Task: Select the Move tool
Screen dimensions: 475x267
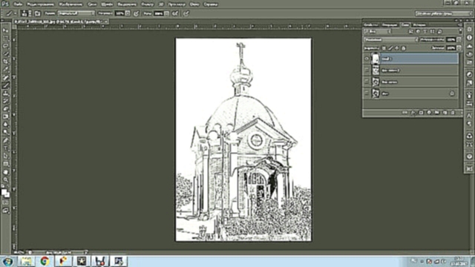Action: coord(5,30)
